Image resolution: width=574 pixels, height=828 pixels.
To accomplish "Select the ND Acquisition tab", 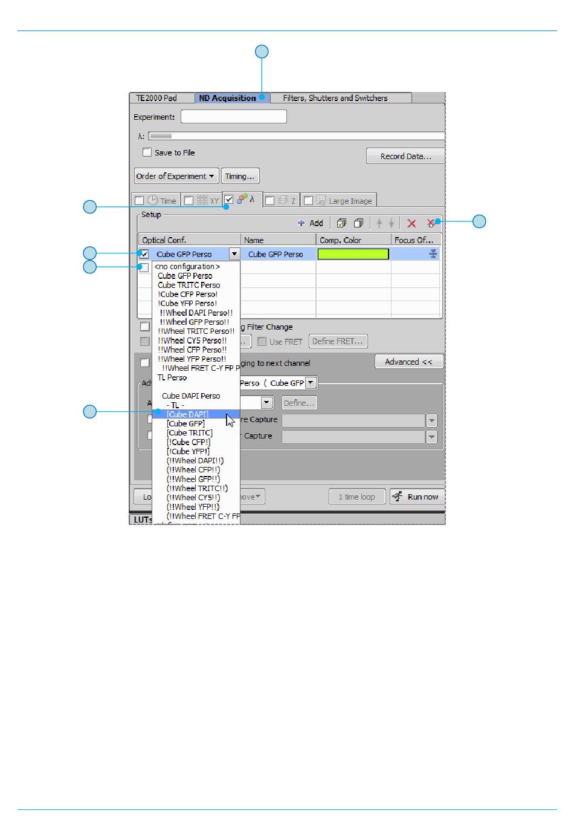I will point(233,98).
